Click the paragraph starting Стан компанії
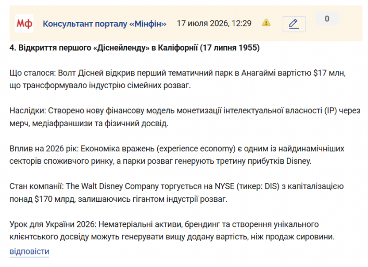The image size is (368, 267). coord(176,193)
